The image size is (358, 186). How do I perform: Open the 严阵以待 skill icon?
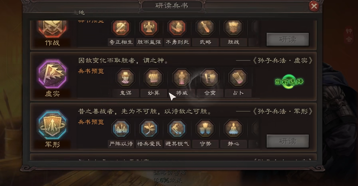[x=121, y=129]
